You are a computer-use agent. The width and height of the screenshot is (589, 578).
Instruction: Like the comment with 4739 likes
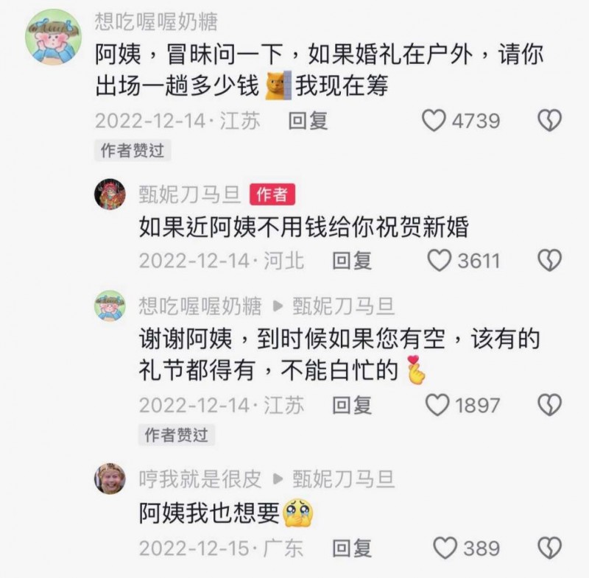tap(434, 121)
